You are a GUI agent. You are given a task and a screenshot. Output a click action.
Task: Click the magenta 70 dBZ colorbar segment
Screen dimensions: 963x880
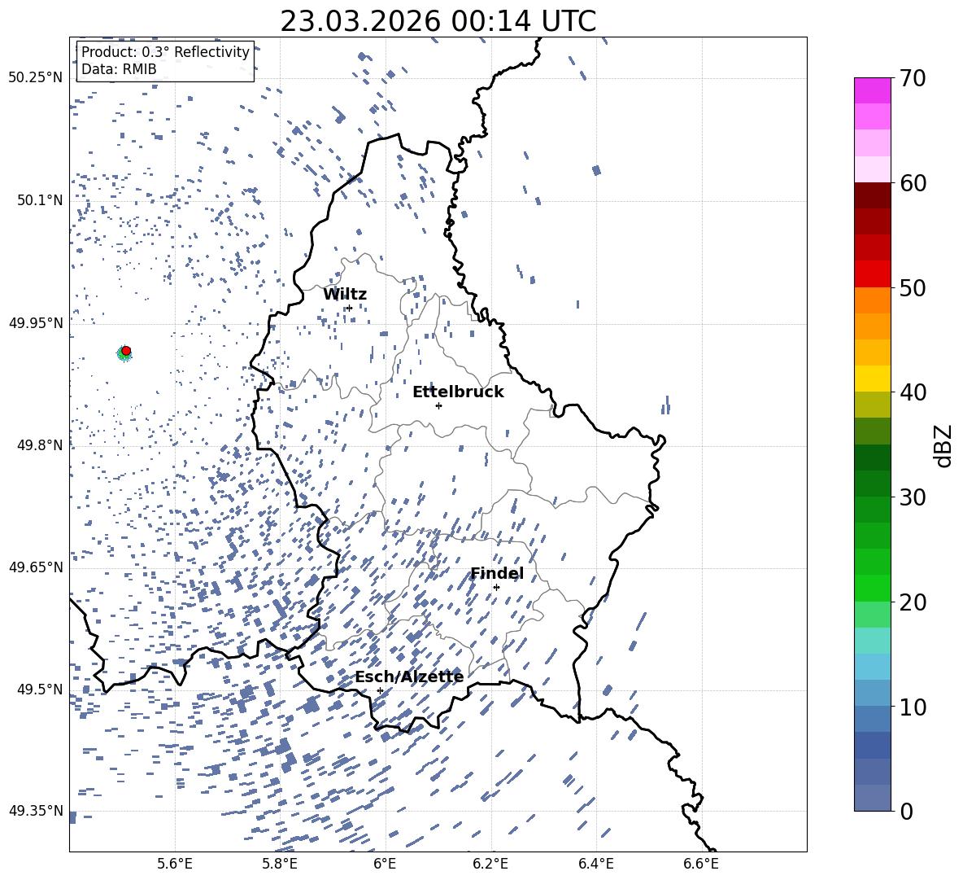tap(872, 90)
